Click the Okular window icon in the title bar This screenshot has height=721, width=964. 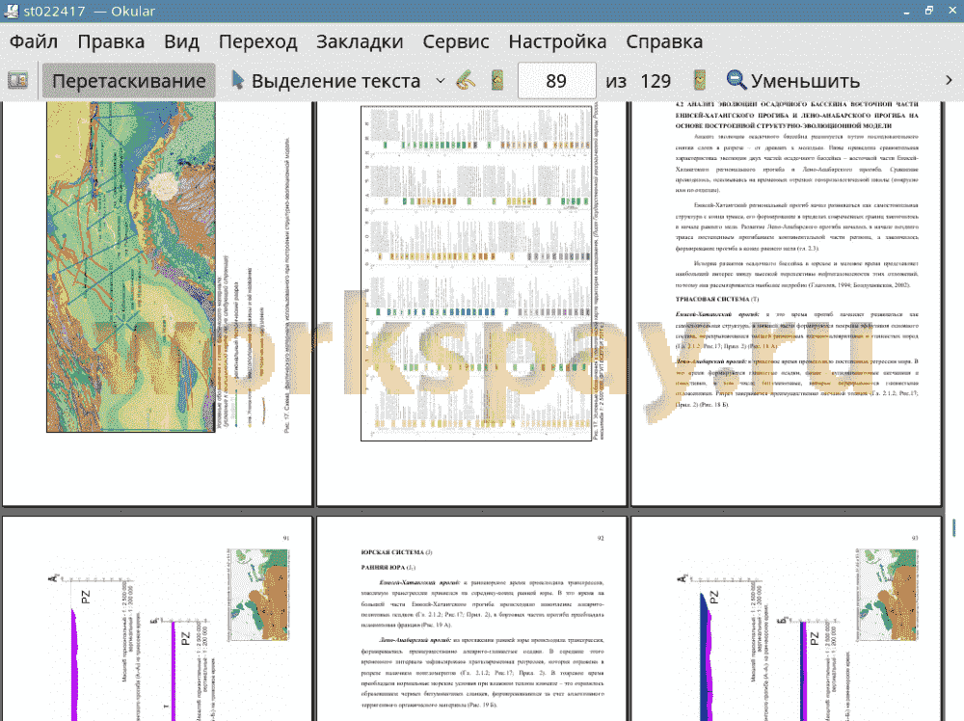[x=11, y=11]
